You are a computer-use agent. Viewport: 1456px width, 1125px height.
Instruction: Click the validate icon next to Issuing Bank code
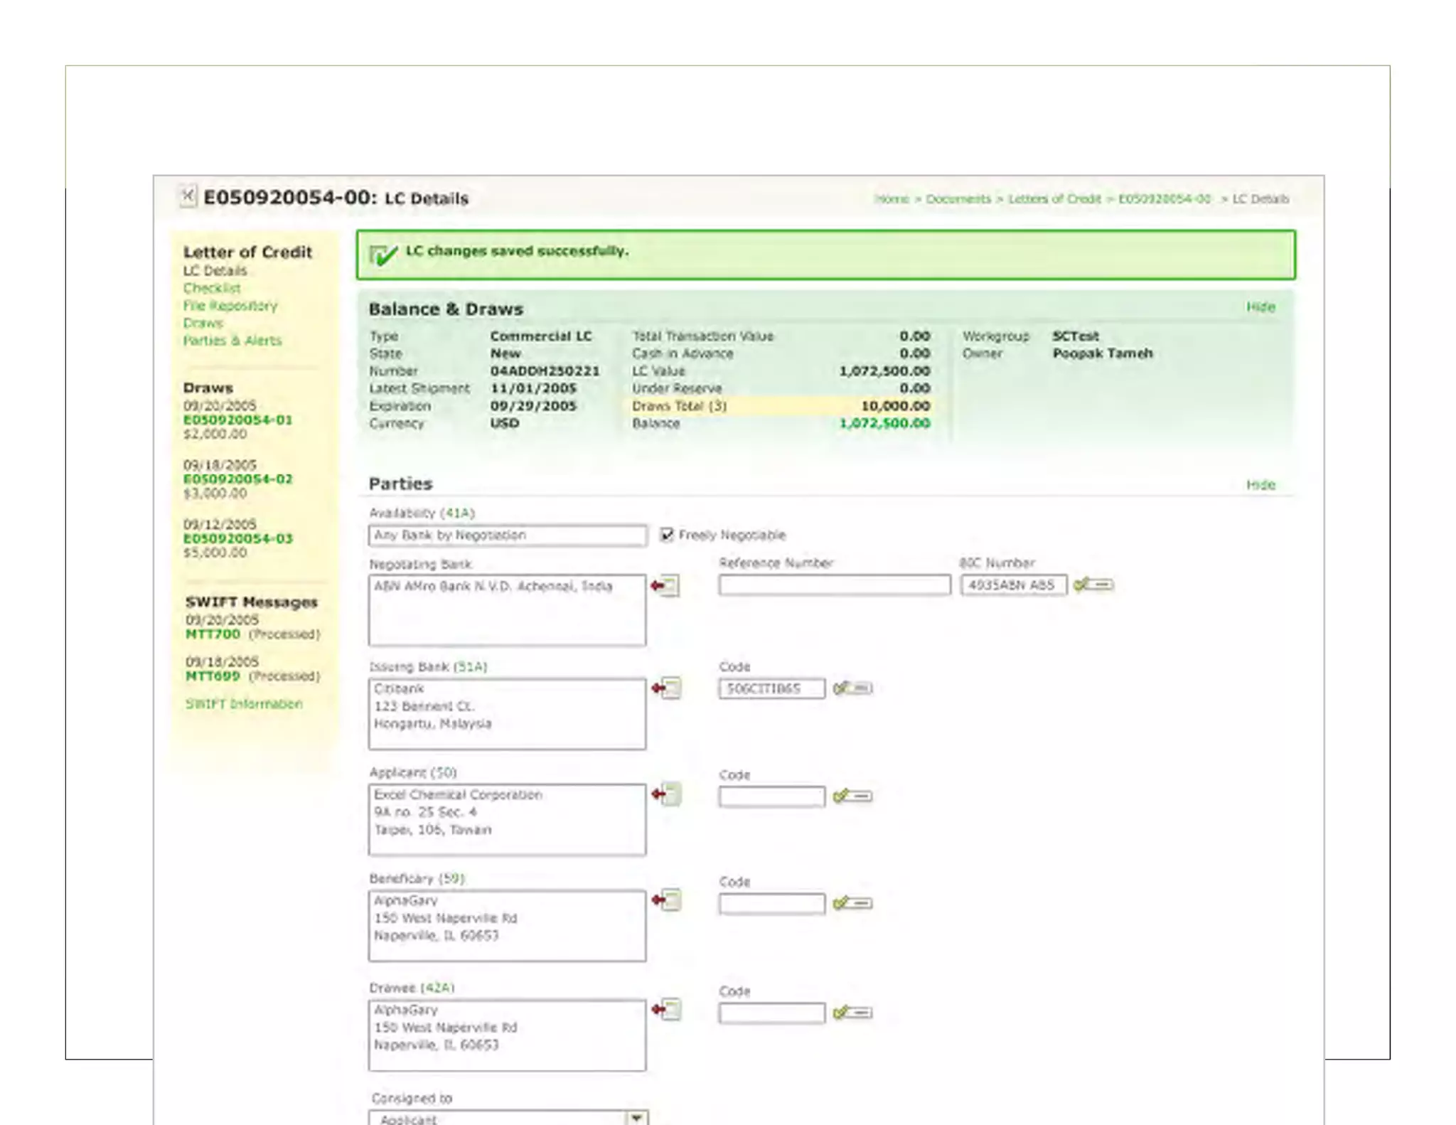coord(852,688)
